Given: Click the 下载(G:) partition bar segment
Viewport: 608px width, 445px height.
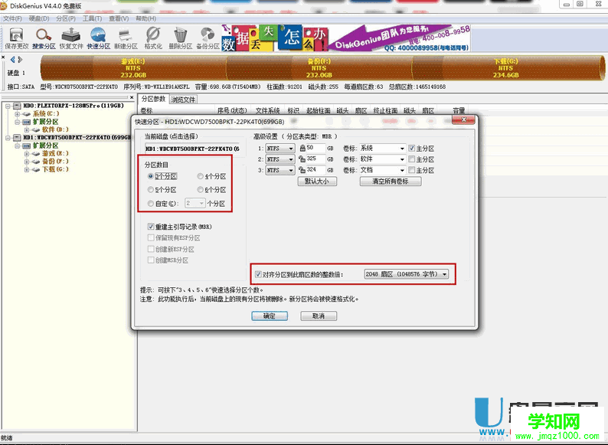Looking at the screenshot, I should (x=506, y=68).
